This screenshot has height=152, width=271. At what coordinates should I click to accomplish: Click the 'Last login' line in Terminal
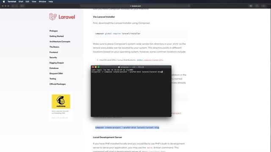click(112, 70)
